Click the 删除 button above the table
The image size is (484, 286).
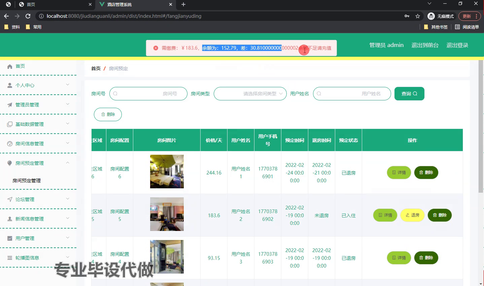pos(108,114)
